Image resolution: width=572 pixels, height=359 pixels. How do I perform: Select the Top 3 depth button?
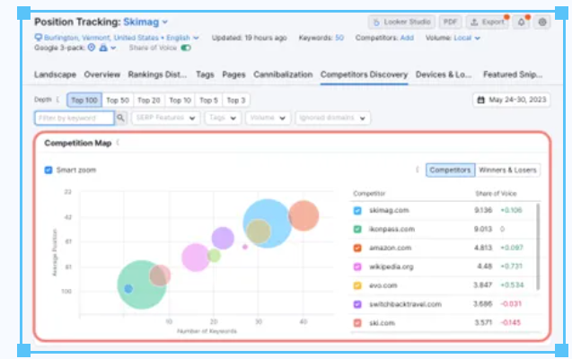236,101
